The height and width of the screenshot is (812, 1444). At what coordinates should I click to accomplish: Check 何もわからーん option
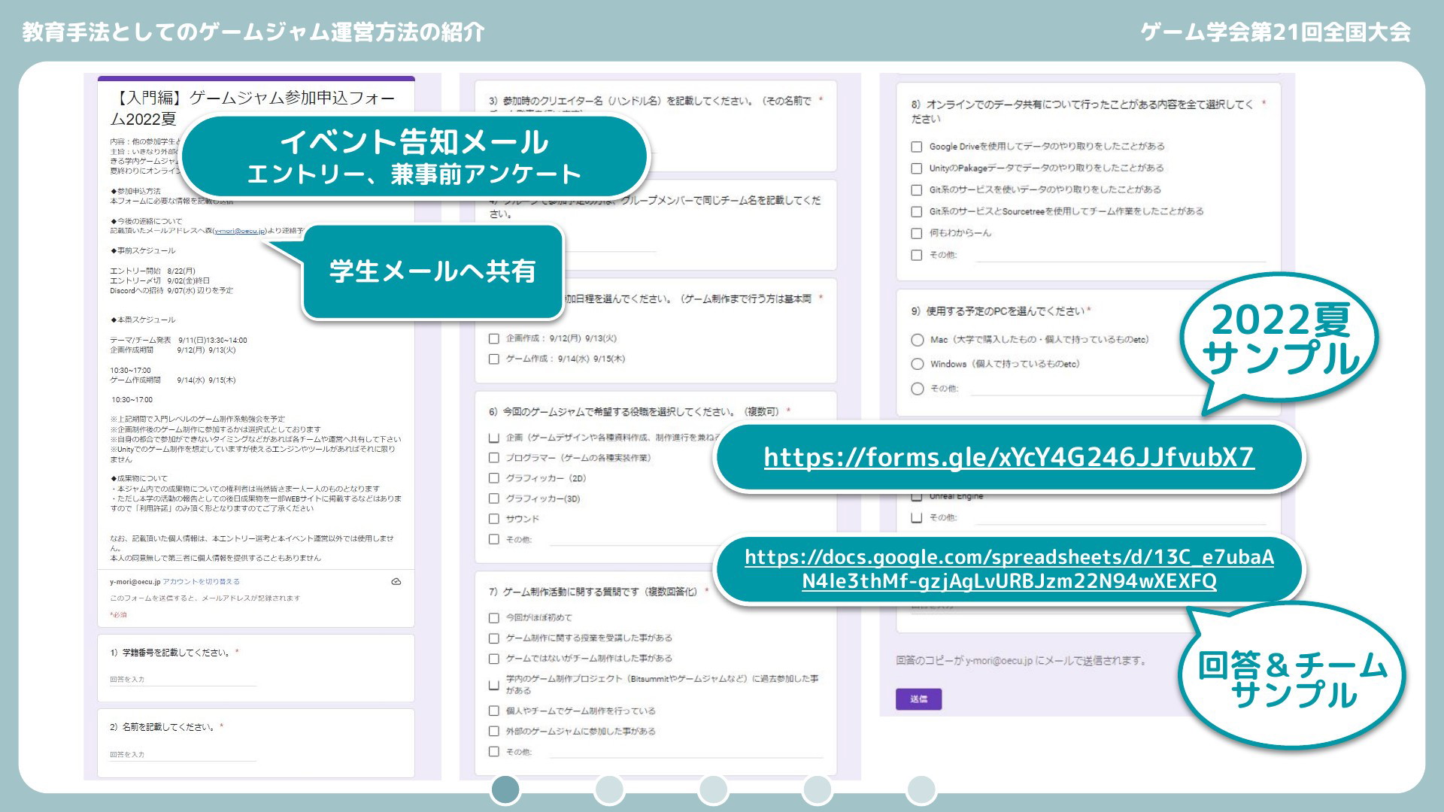(917, 234)
